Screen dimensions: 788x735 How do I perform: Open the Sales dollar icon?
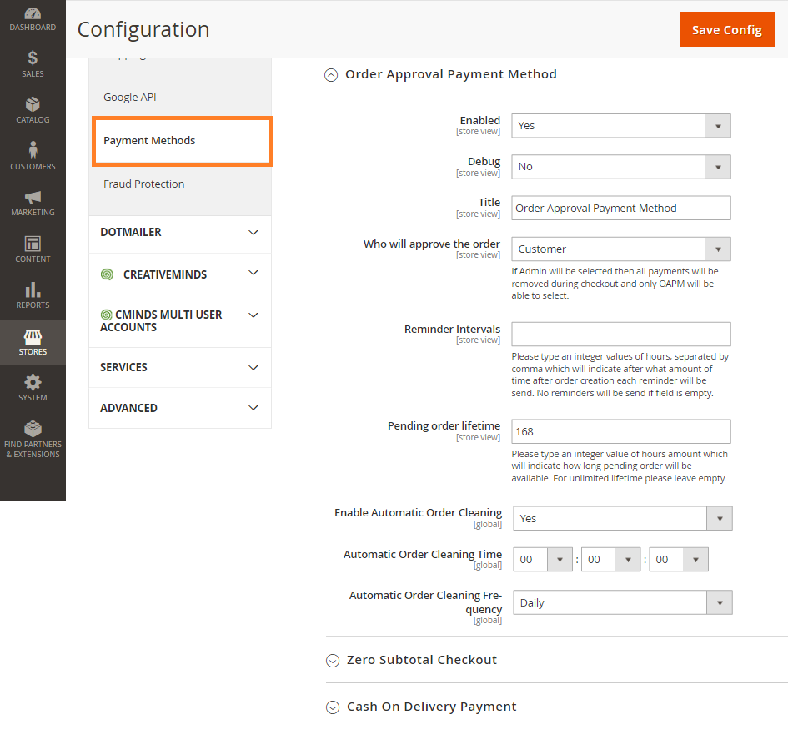(33, 58)
